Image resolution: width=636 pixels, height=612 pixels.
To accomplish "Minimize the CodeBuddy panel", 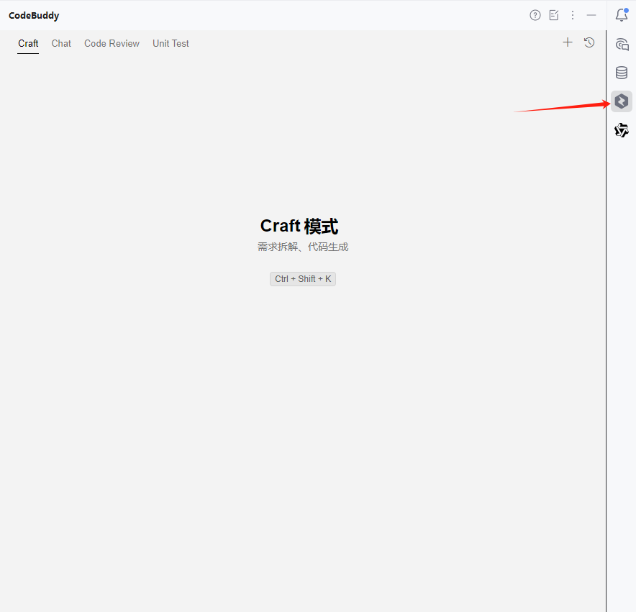I will click(591, 15).
